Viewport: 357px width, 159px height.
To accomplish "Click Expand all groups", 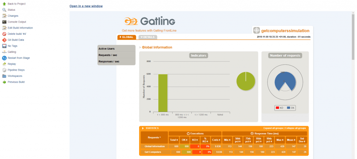I will coord(273,128).
